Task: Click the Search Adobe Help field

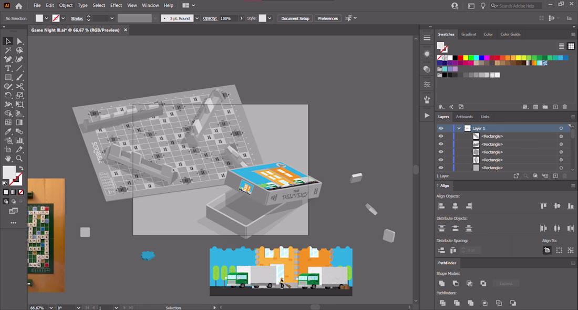Action: [x=517, y=6]
